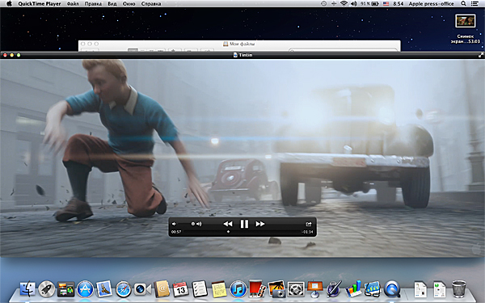Mute audio with the small speaker icon
The height and width of the screenshot is (303, 485).
(174, 224)
